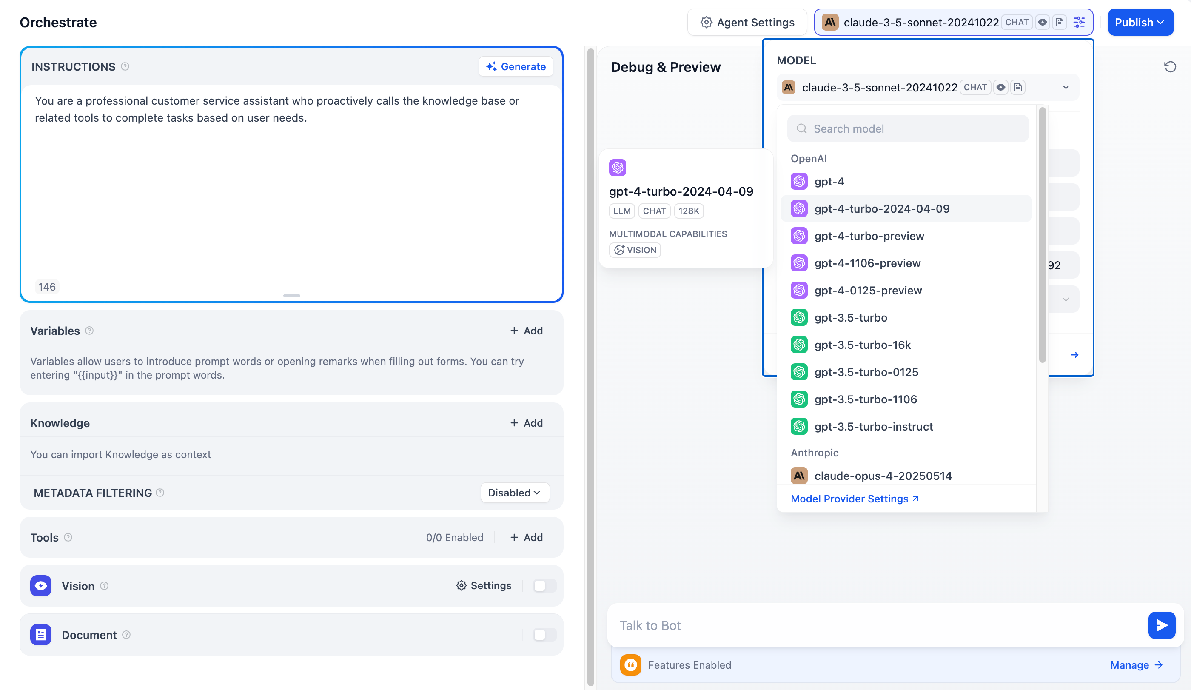Click the Document help question icon
Screen dimensions: 1191x690
126,635
